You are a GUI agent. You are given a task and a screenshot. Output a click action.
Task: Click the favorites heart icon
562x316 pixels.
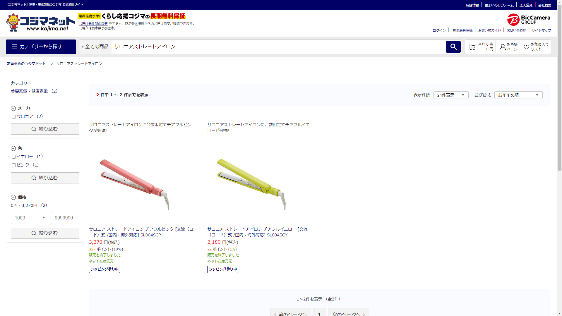click(x=526, y=47)
